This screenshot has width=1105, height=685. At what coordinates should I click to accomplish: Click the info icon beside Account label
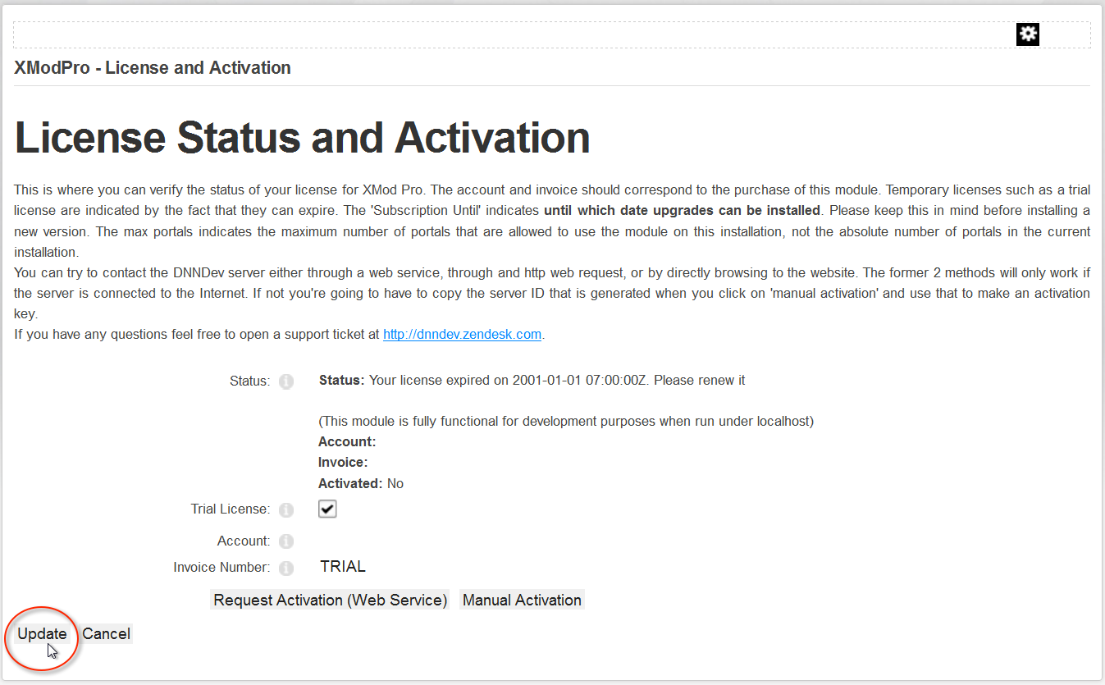285,541
